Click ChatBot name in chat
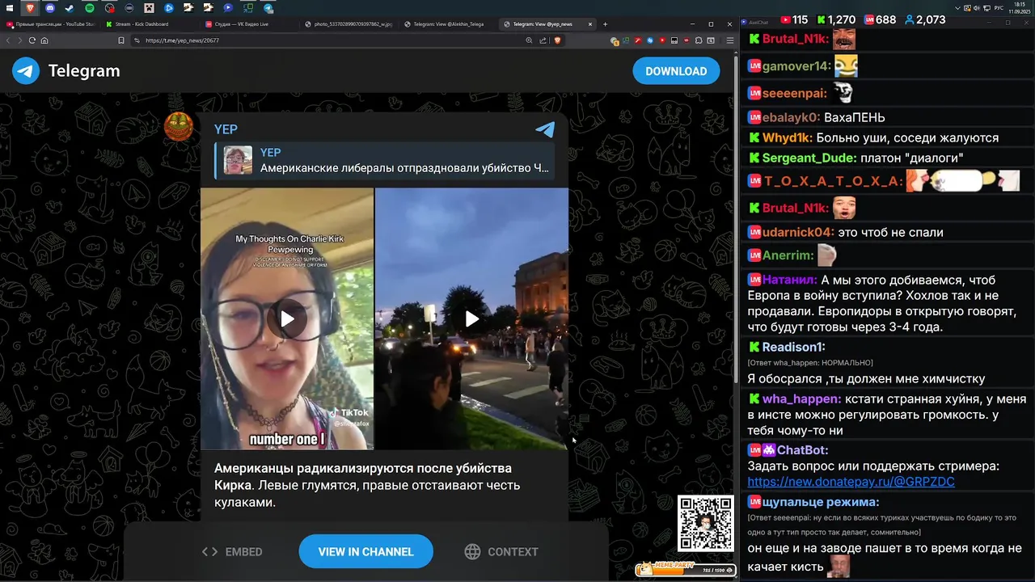 click(x=802, y=450)
